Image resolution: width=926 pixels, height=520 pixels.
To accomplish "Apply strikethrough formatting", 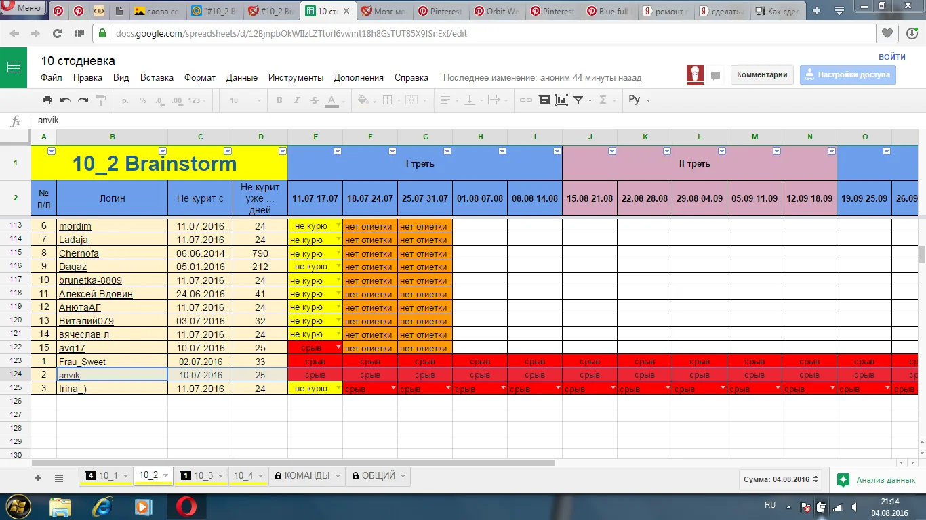I will tap(314, 100).
